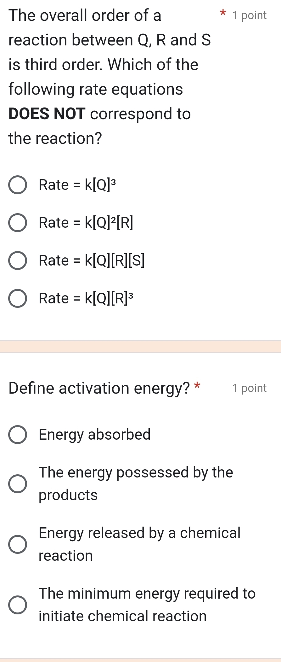Pick the Rate = k[Q][R][S] radio button
The height and width of the screenshot is (662, 281).
tap(17, 261)
